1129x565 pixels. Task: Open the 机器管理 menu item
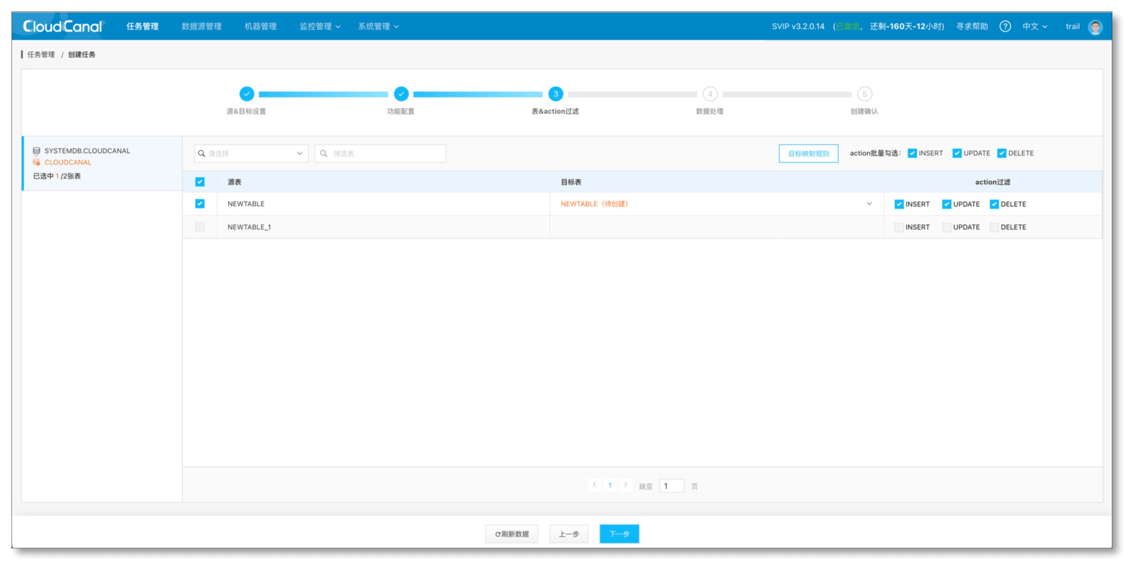(x=260, y=26)
